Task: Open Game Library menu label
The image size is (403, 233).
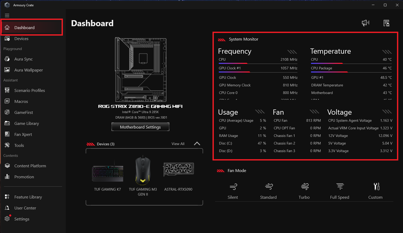Action: (x=27, y=123)
